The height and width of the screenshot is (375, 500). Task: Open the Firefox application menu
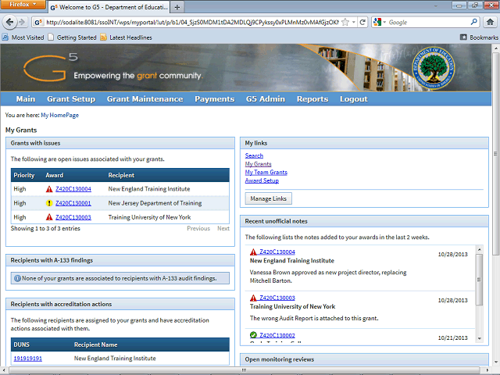(23, 5)
